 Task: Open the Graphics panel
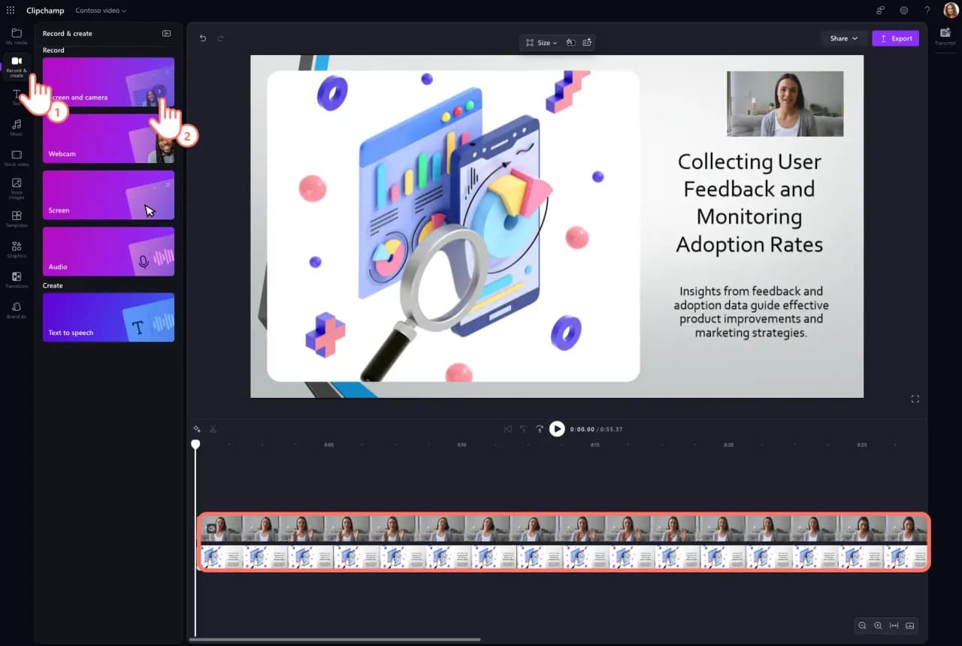16,250
